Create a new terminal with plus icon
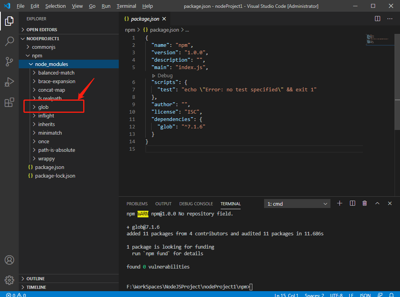 click(x=339, y=203)
